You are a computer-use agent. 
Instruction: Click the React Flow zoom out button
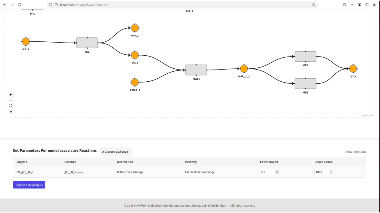click(11, 100)
